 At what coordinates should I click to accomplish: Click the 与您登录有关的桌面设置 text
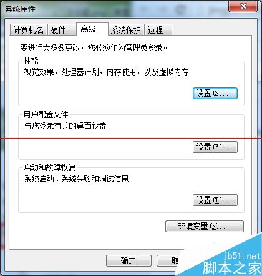click(x=65, y=126)
